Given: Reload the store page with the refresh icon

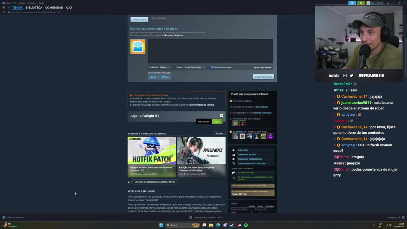Looking at the screenshot, I should point(4,12).
